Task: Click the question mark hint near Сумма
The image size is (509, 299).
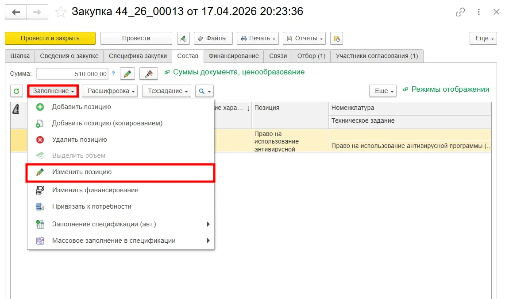Action: pyautogui.click(x=113, y=74)
